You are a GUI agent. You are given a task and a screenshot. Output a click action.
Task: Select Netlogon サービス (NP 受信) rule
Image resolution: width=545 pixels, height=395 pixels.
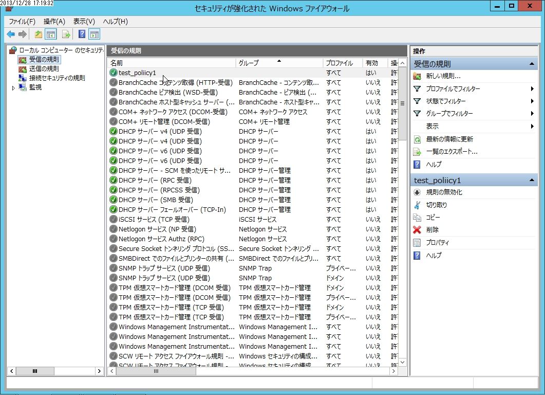point(253,229)
